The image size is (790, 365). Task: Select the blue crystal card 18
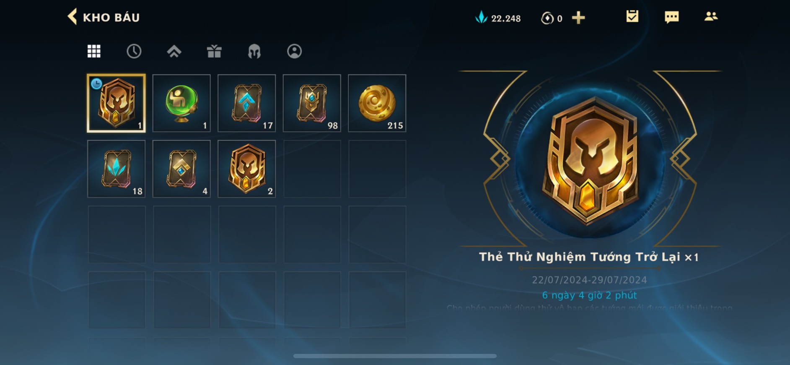tap(116, 169)
